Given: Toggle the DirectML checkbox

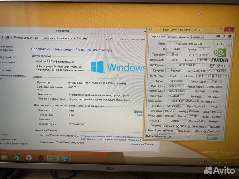Looking at the screenshot, I should tap(209, 127).
